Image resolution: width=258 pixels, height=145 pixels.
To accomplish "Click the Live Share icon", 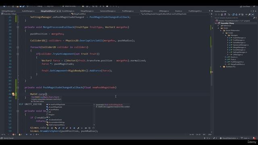I will 241,6.
